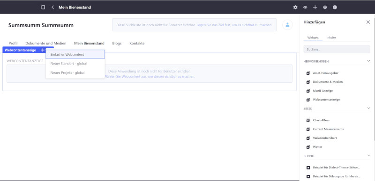Switch to the Inhalte tab

coord(331,38)
